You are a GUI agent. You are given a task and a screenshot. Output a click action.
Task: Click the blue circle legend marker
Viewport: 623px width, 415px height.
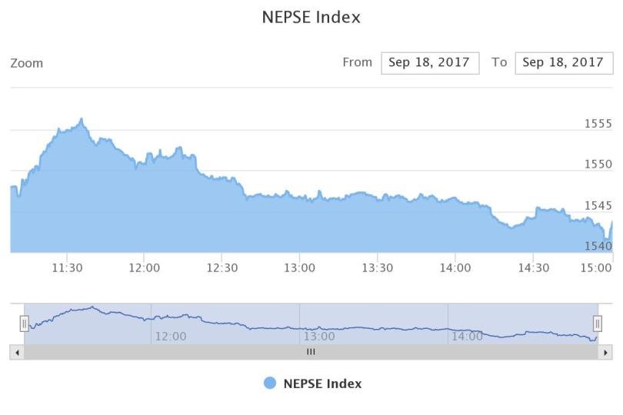pos(270,383)
